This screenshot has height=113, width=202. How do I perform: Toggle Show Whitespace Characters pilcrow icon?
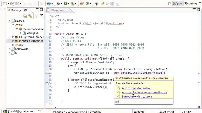pos(117,4)
